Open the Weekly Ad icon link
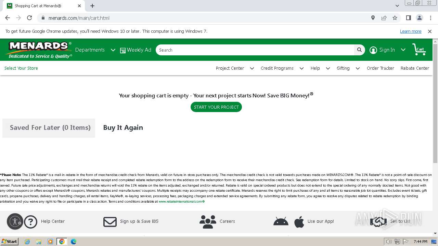The width and height of the screenshot is (438, 246). coord(123,50)
